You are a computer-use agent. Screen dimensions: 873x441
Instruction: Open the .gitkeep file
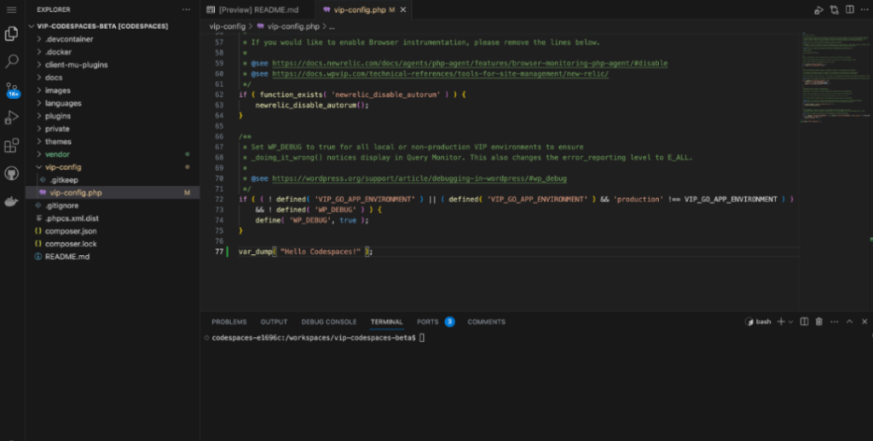click(63, 180)
